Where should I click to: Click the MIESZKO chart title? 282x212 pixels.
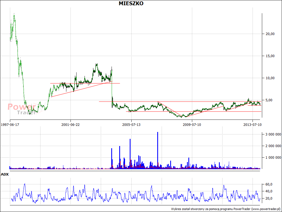[131, 3]
